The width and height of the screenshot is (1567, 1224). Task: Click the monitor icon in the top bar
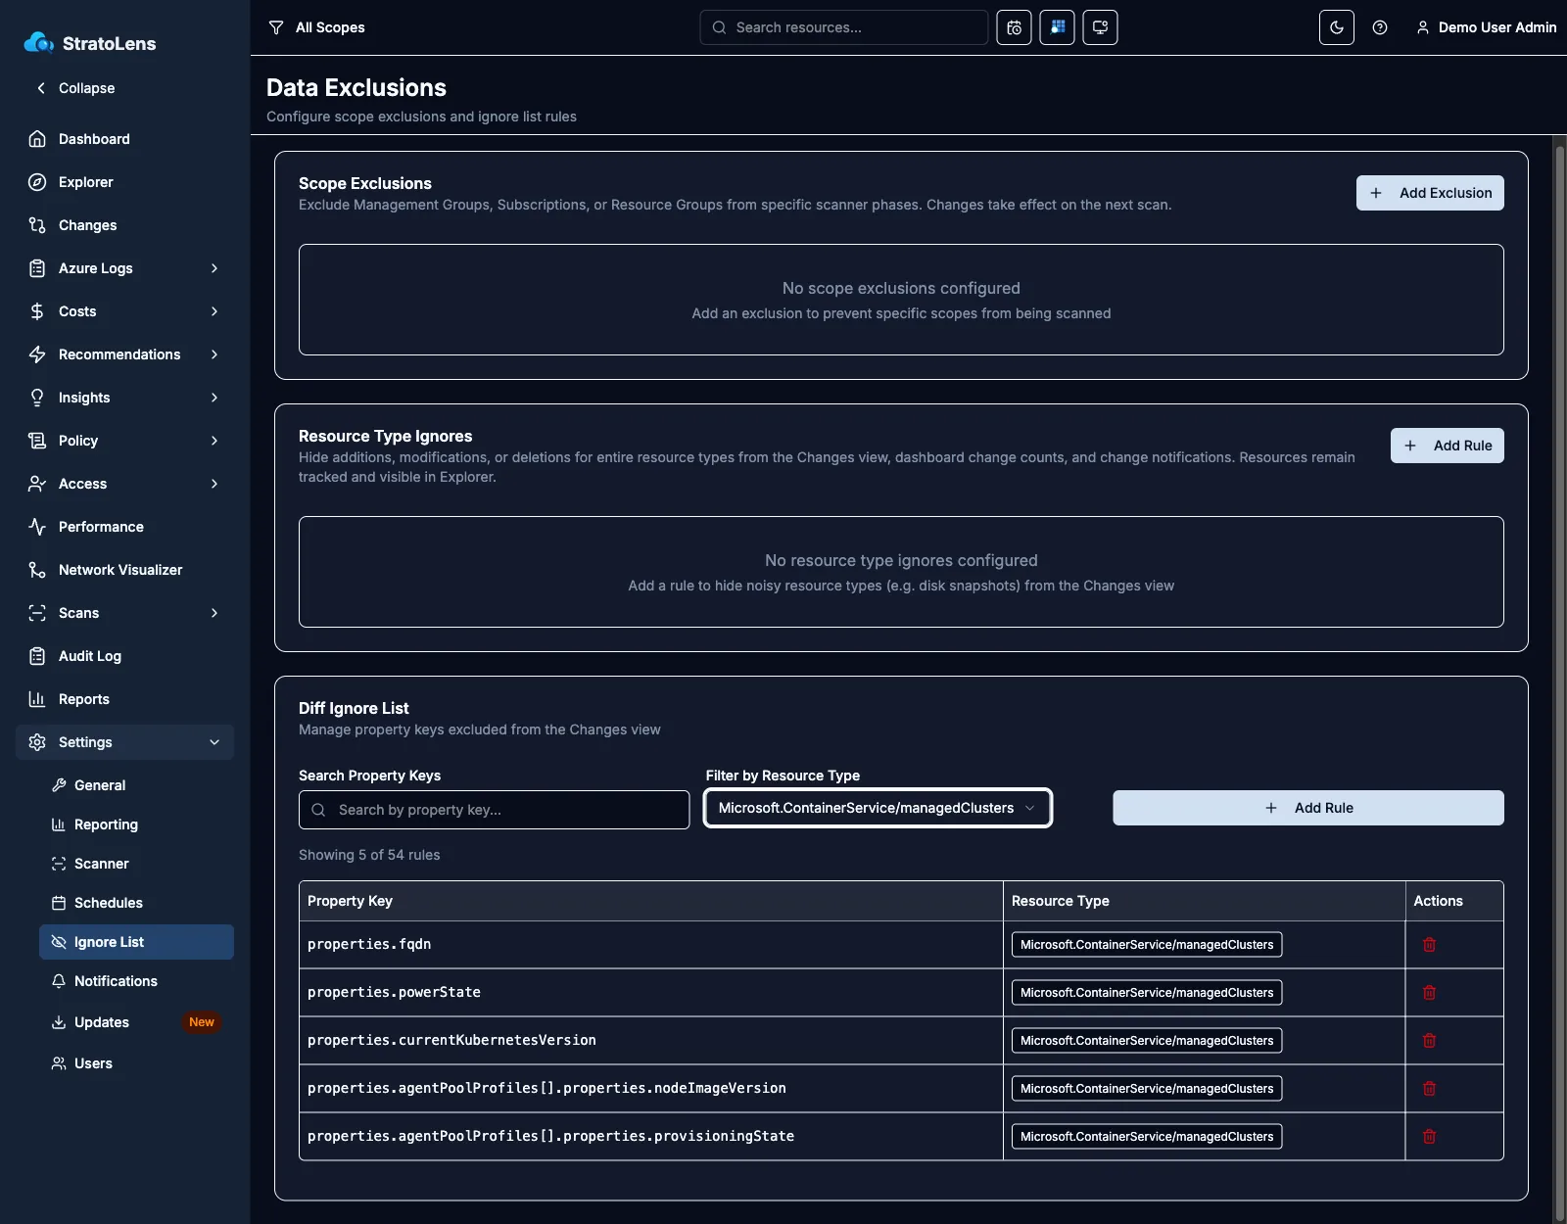(1100, 27)
